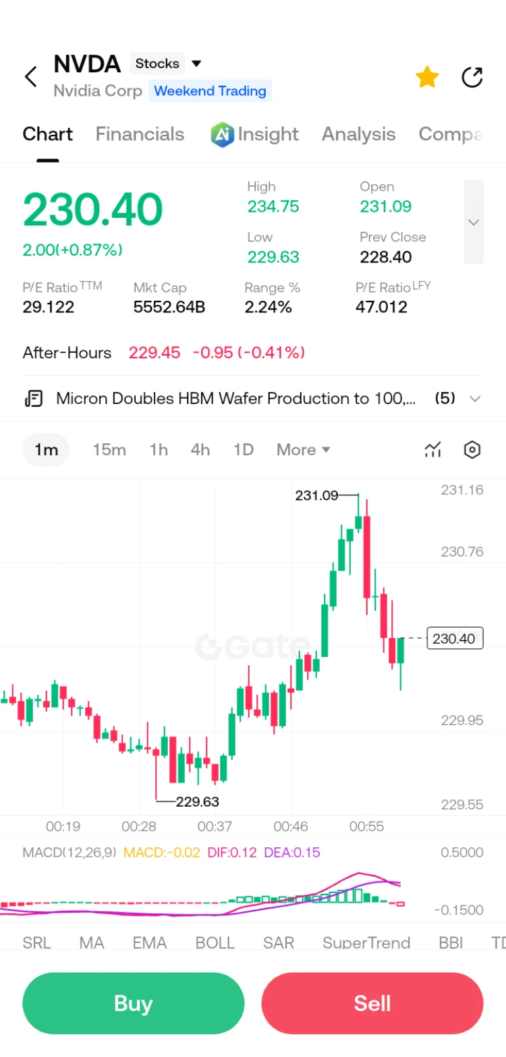Switch to the Analysis tab
Viewport: 506px width, 1057px height.
[x=358, y=134]
